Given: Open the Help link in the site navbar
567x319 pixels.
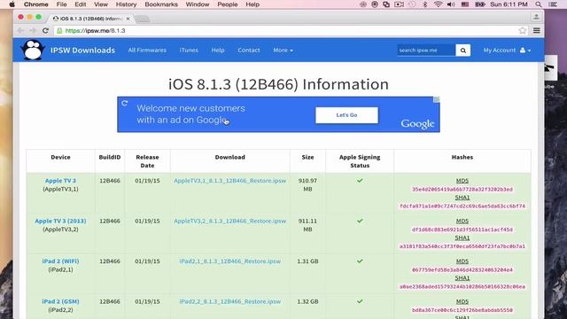Looking at the screenshot, I should (x=218, y=51).
